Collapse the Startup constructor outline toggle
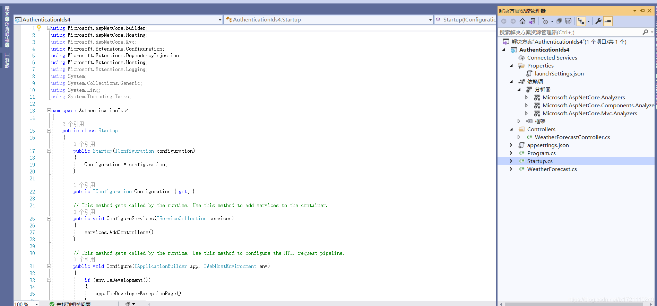Image resolution: width=657 pixels, height=306 pixels. [x=49, y=151]
